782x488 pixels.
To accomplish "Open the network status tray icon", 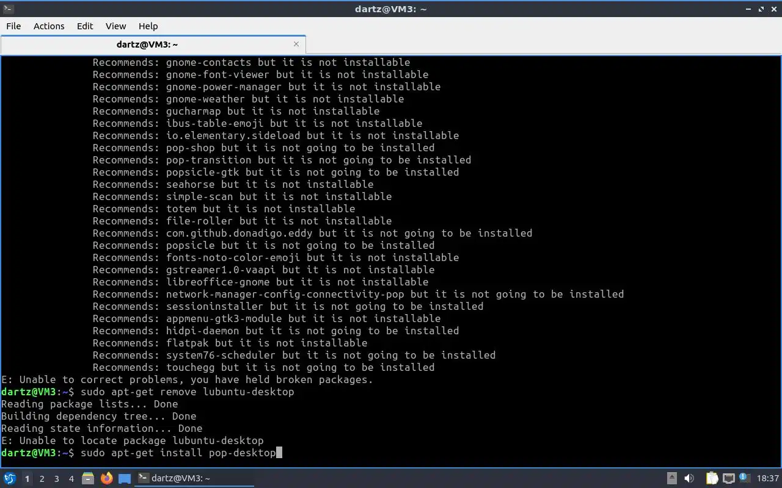I will tap(728, 478).
